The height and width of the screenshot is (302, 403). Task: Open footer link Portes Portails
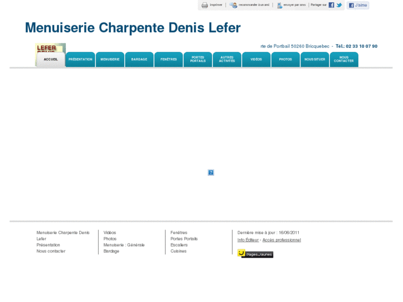tap(184, 239)
